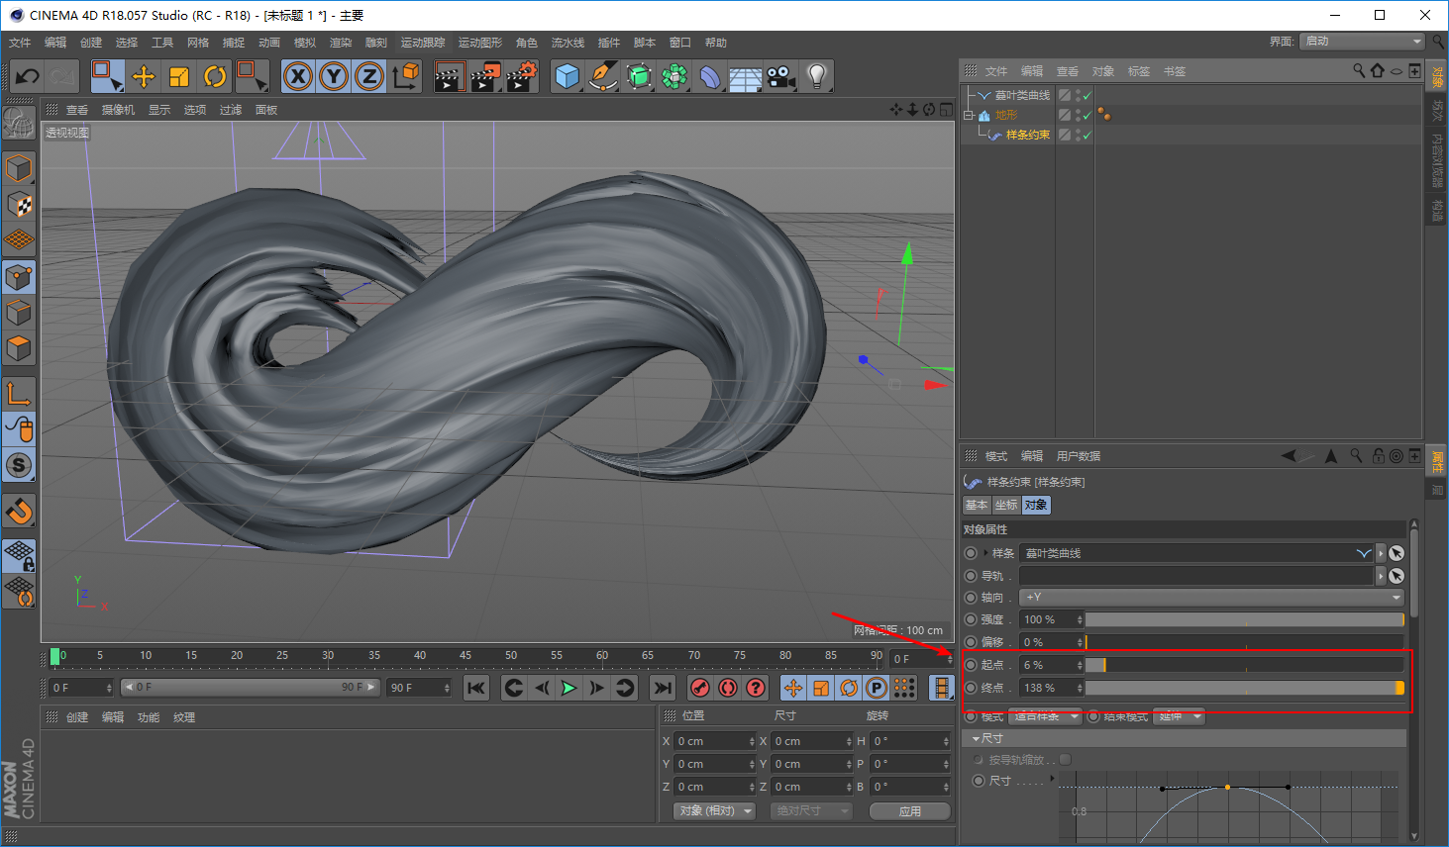
Task: Activate the Scale tool in top toolbar
Action: [179, 76]
